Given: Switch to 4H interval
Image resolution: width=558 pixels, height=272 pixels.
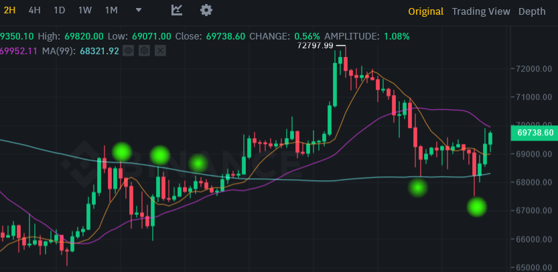Looking at the screenshot, I should click(35, 10).
